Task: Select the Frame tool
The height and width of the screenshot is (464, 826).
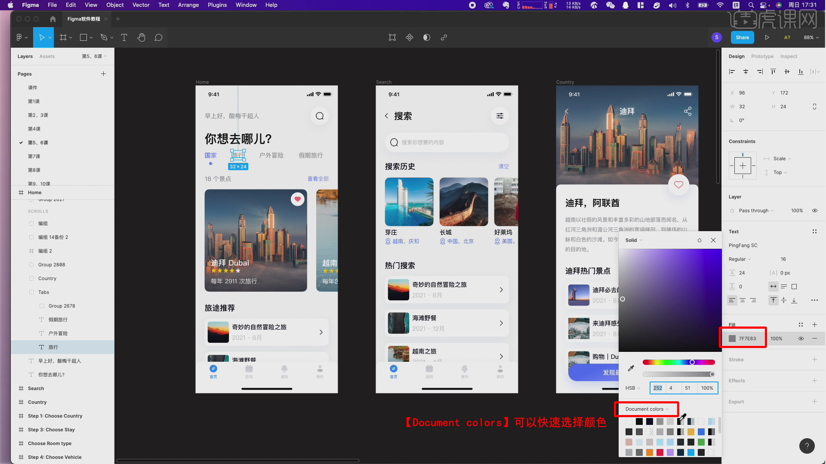Action: tap(63, 37)
